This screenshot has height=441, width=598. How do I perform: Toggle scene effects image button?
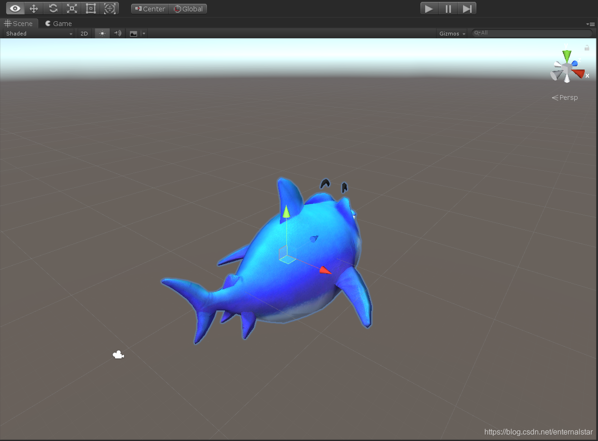coord(134,34)
